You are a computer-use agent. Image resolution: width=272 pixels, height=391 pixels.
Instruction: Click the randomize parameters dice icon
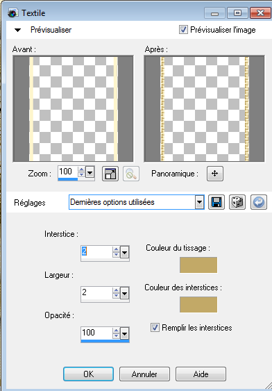tap(237, 202)
